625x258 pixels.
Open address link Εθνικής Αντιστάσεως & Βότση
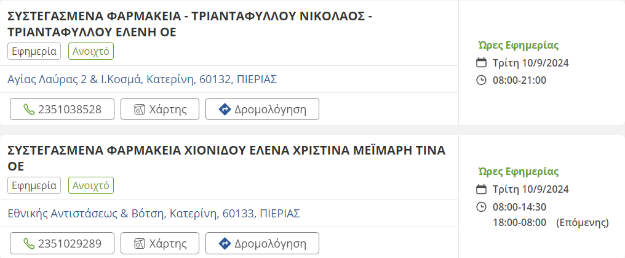[153, 214]
